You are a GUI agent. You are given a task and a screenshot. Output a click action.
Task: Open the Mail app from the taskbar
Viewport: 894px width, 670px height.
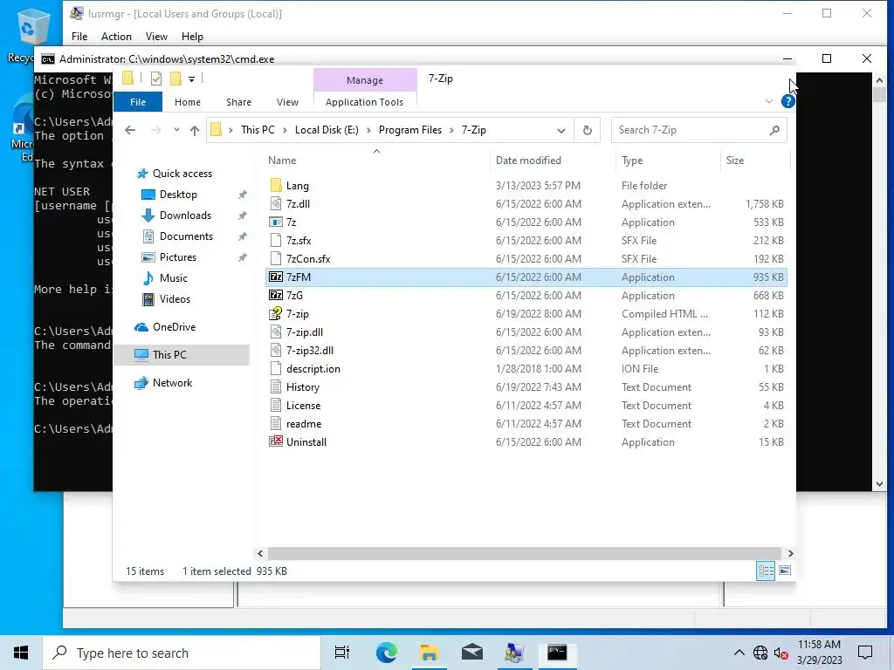(472, 653)
